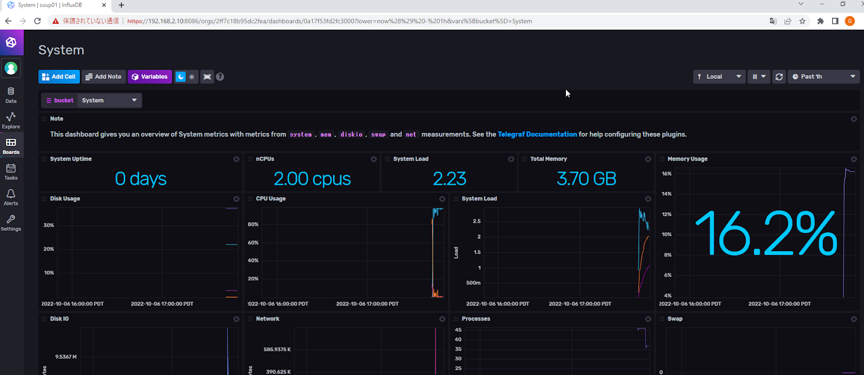Open the tab search chevron
The height and width of the screenshot is (375, 864).
[801, 4]
